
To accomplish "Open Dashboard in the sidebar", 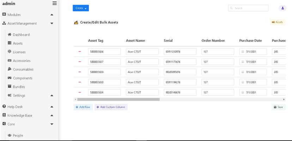I will point(19,35).
